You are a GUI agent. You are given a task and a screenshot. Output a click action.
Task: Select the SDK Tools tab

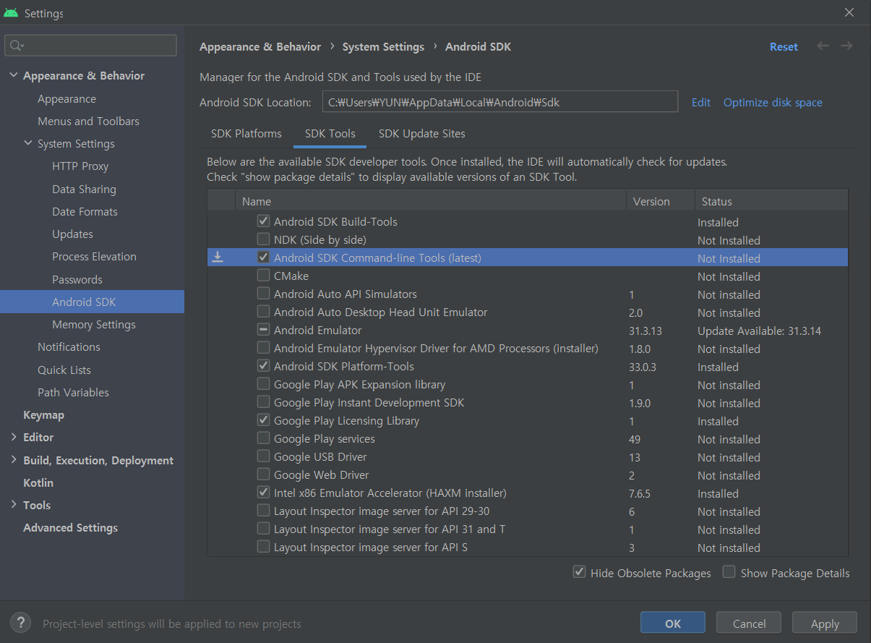pyautogui.click(x=330, y=134)
